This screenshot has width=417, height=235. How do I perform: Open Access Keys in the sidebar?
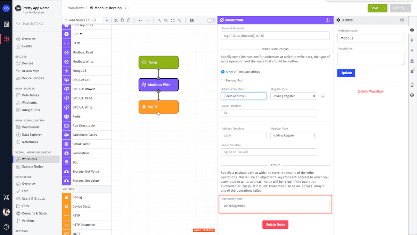tap(31, 71)
